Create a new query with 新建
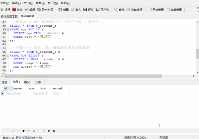Image resolution: width=199 pixels, height=139 pixels. 63,10
